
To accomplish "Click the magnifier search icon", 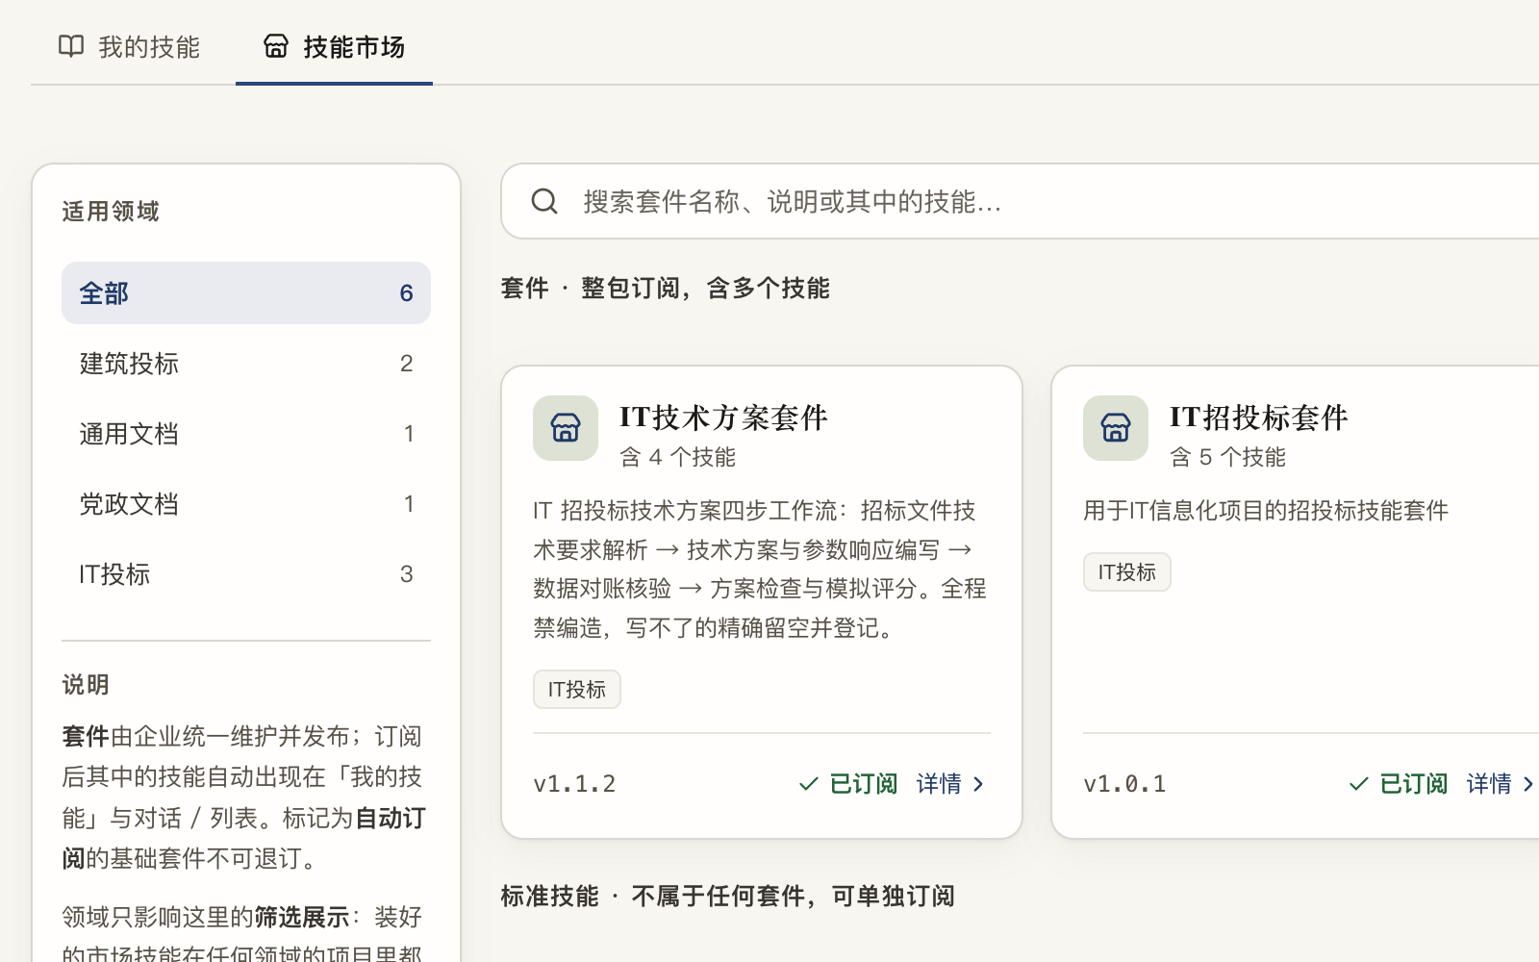I will pos(544,201).
